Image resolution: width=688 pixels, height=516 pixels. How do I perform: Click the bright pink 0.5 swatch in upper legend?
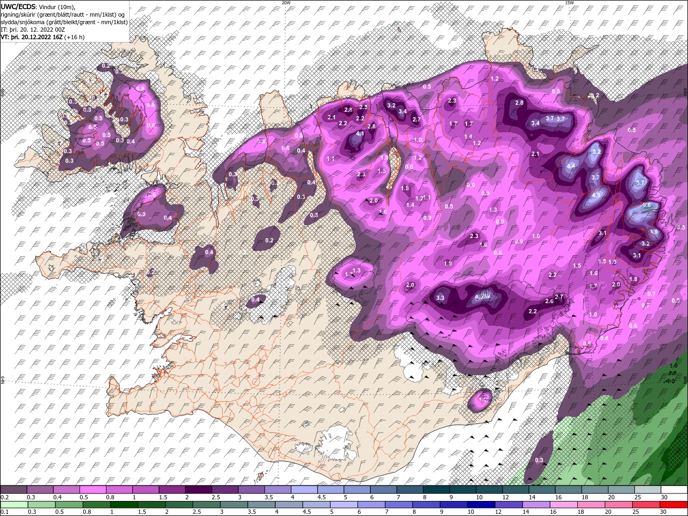(x=93, y=490)
